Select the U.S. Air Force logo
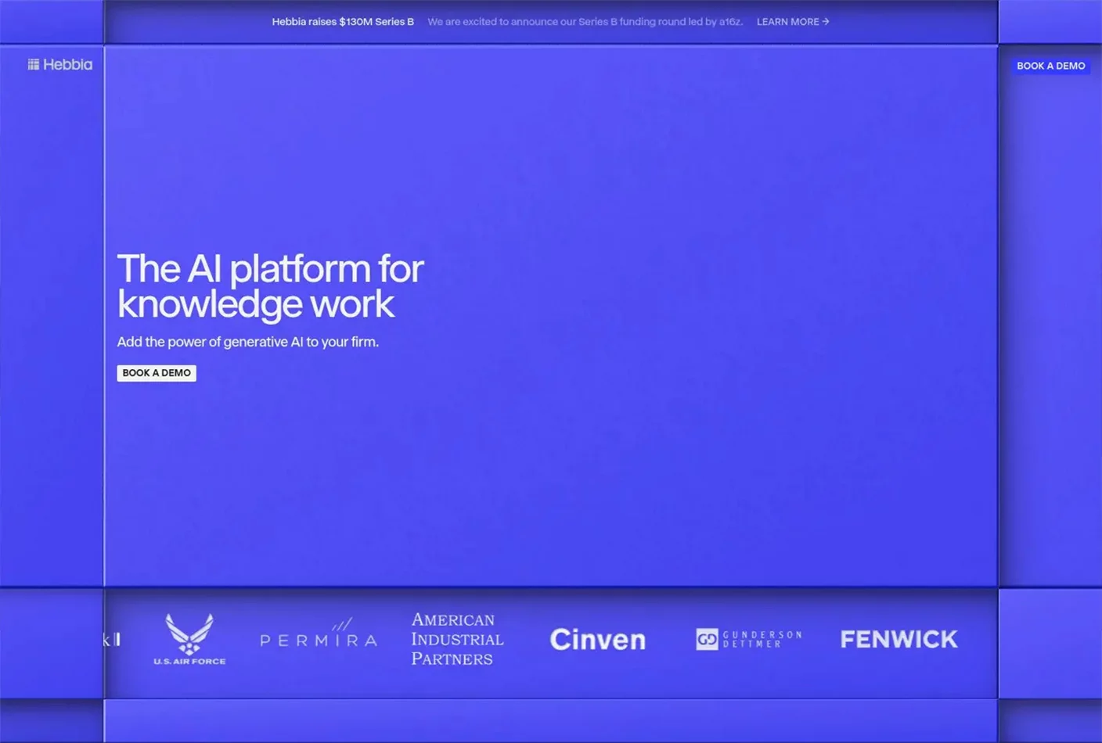The height and width of the screenshot is (743, 1102). [x=189, y=639]
